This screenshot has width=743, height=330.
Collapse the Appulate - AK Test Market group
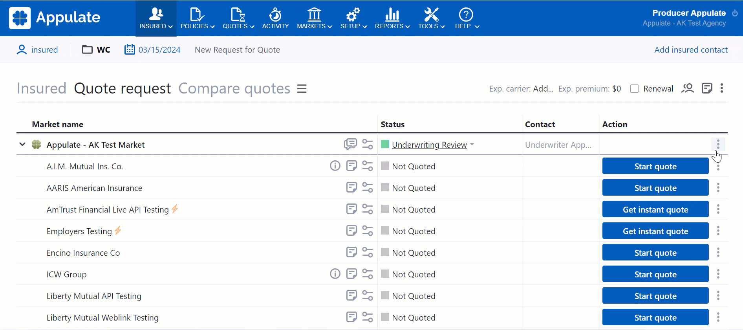point(22,145)
